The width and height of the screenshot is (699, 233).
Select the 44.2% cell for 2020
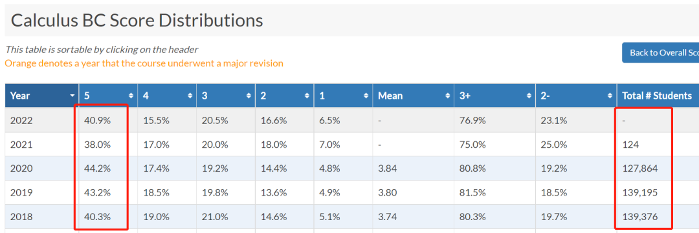point(108,168)
